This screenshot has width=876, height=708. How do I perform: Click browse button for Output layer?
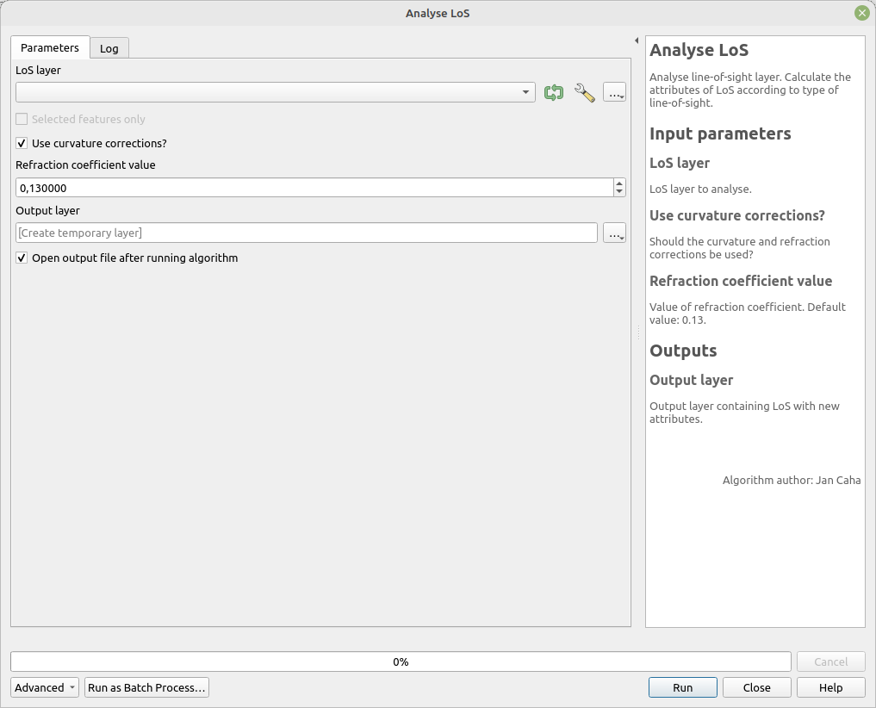614,233
